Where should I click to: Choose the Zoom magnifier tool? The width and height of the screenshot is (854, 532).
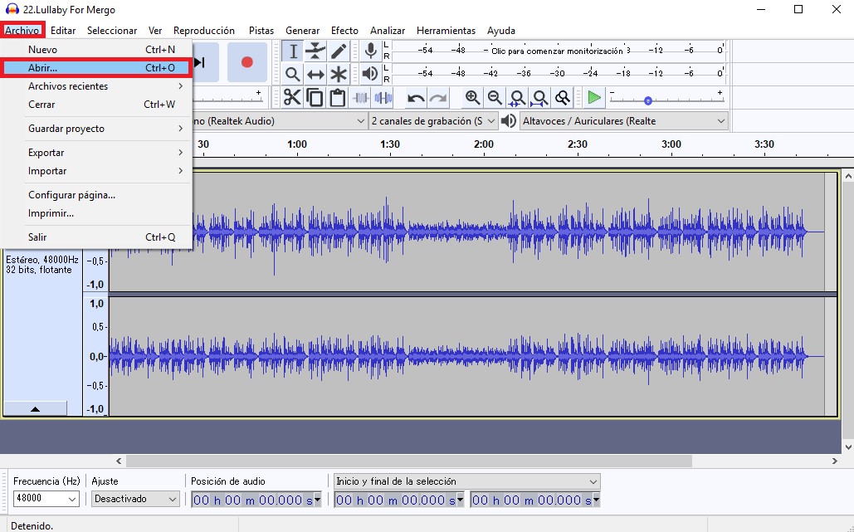click(x=292, y=74)
